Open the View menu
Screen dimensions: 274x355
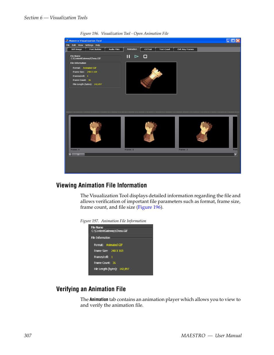(x=80, y=45)
